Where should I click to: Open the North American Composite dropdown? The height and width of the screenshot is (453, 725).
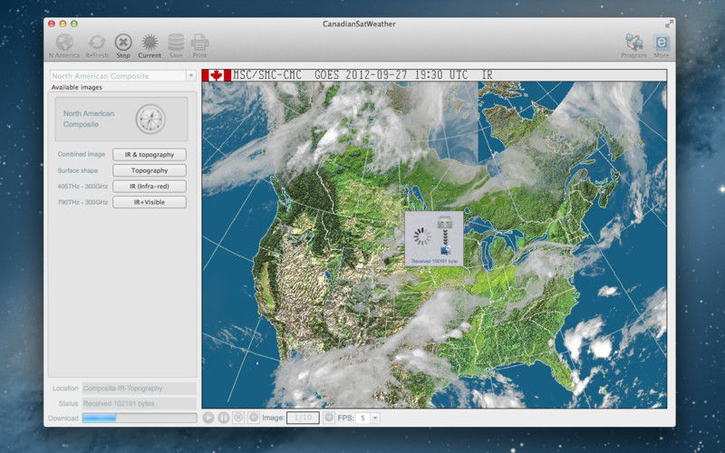190,76
